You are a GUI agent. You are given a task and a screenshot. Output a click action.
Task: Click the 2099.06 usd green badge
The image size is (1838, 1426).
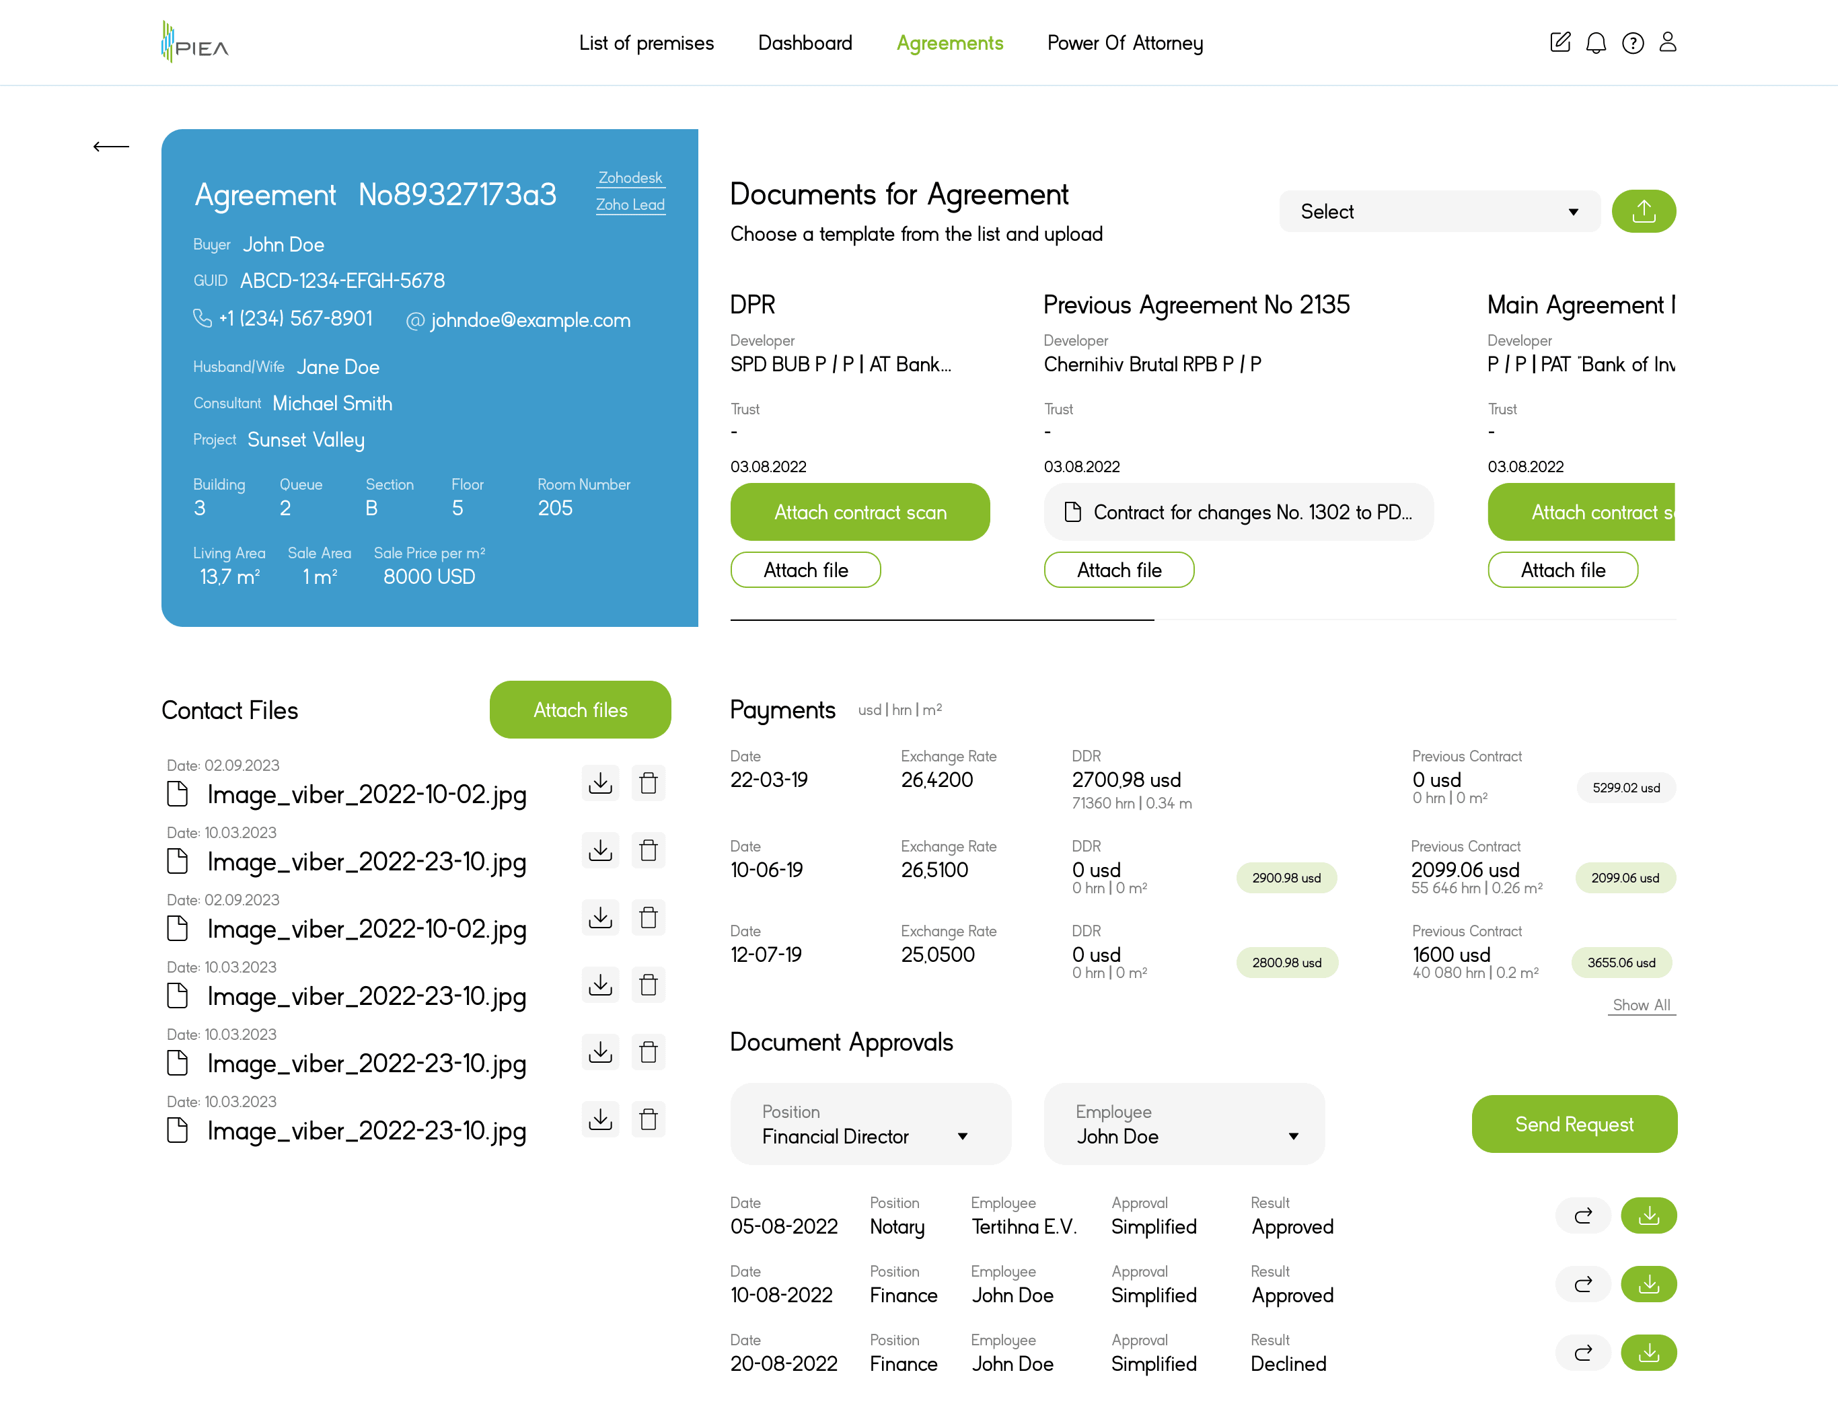[1625, 878]
